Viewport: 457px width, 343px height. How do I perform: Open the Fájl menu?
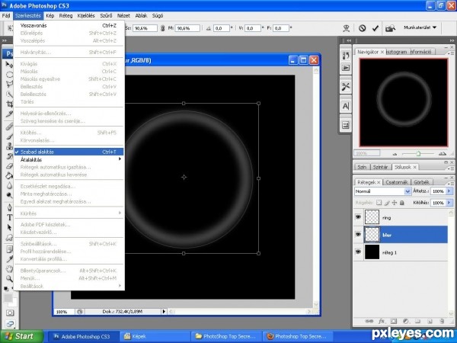(6, 15)
